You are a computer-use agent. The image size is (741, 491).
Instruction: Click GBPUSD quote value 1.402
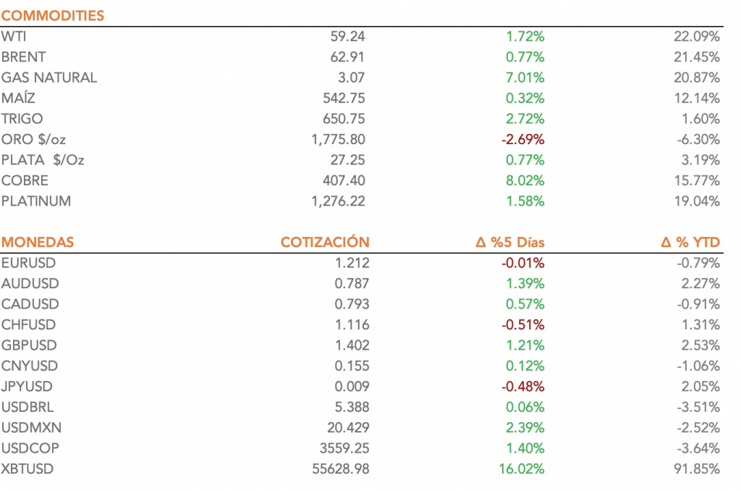(x=352, y=345)
